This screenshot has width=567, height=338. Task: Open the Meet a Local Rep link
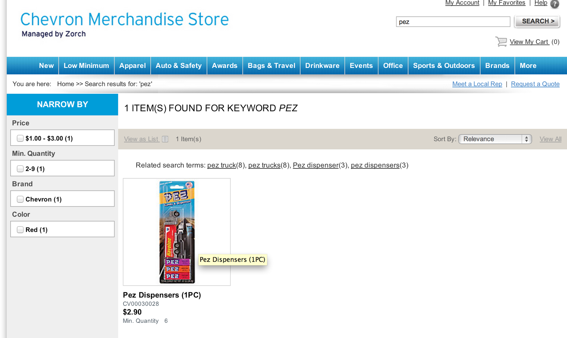pos(477,84)
